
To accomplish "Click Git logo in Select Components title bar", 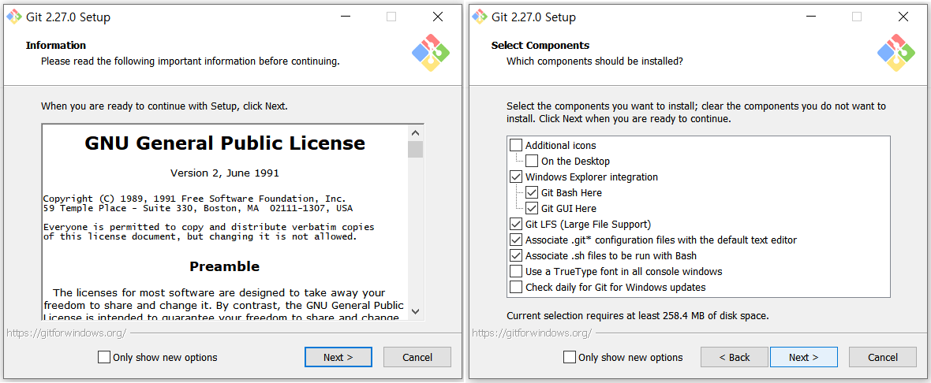I will pos(480,17).
